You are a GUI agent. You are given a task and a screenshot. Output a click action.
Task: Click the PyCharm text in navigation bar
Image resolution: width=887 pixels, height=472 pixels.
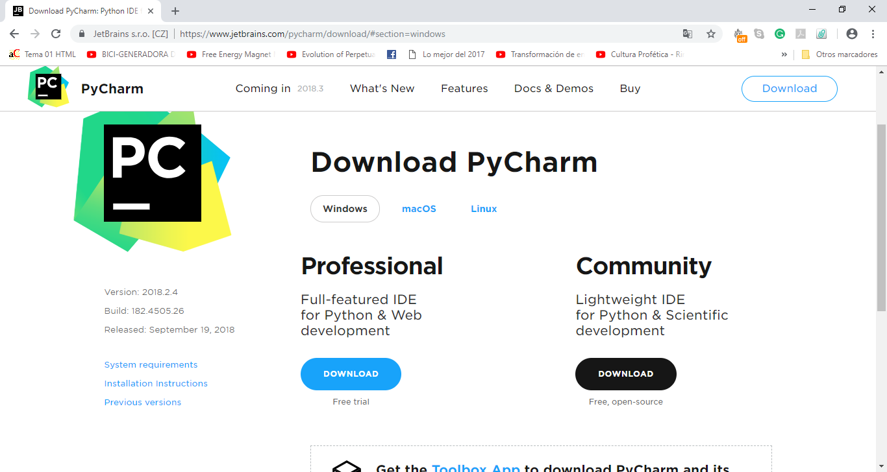click(x=112, y=89)
